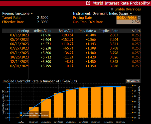Viewport: 151px width, 124px height.
Task: Click the Cur. Imp. O/N Rate field
Action: [x=129, y=22]
